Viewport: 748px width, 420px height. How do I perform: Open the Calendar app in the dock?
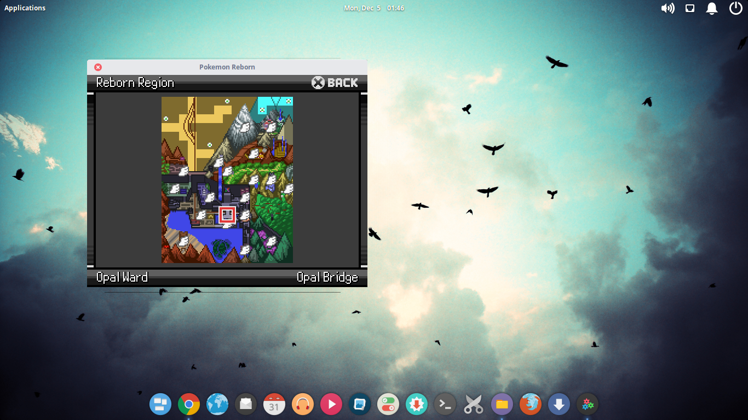pos(274,405)
